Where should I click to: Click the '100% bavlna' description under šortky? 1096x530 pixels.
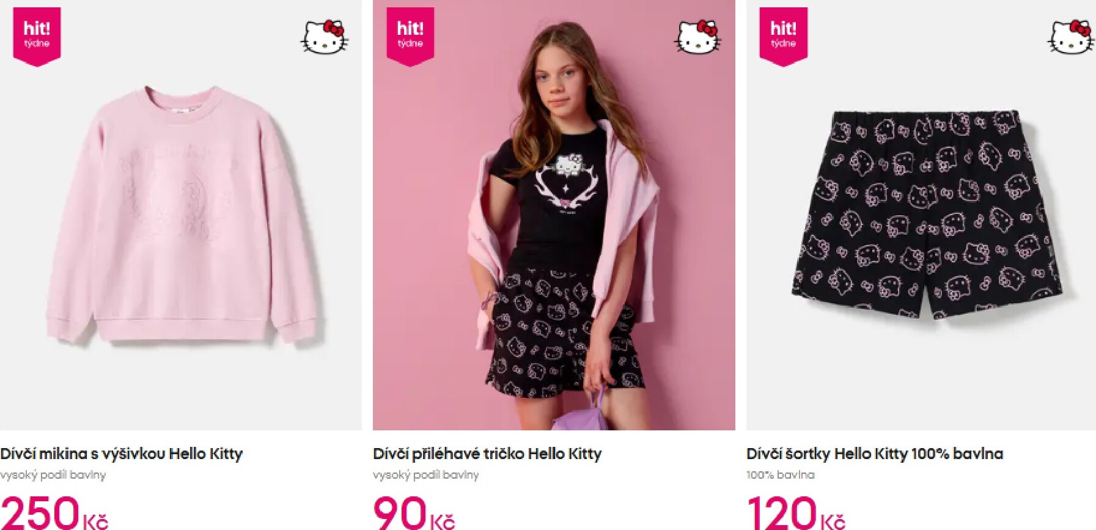pos(781,475)
